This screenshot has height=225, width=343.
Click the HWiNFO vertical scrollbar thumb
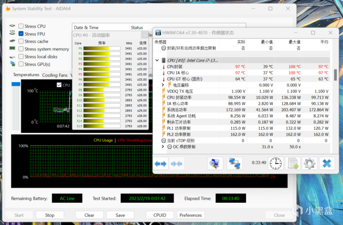click(335, 75)
